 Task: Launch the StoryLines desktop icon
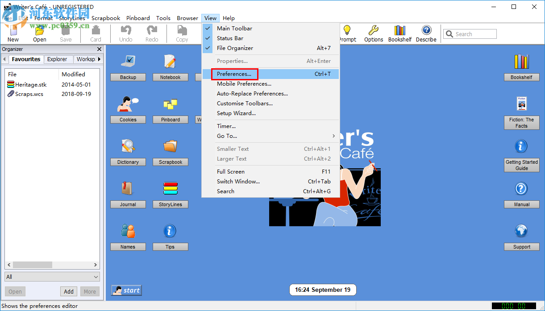pos(170,189)
